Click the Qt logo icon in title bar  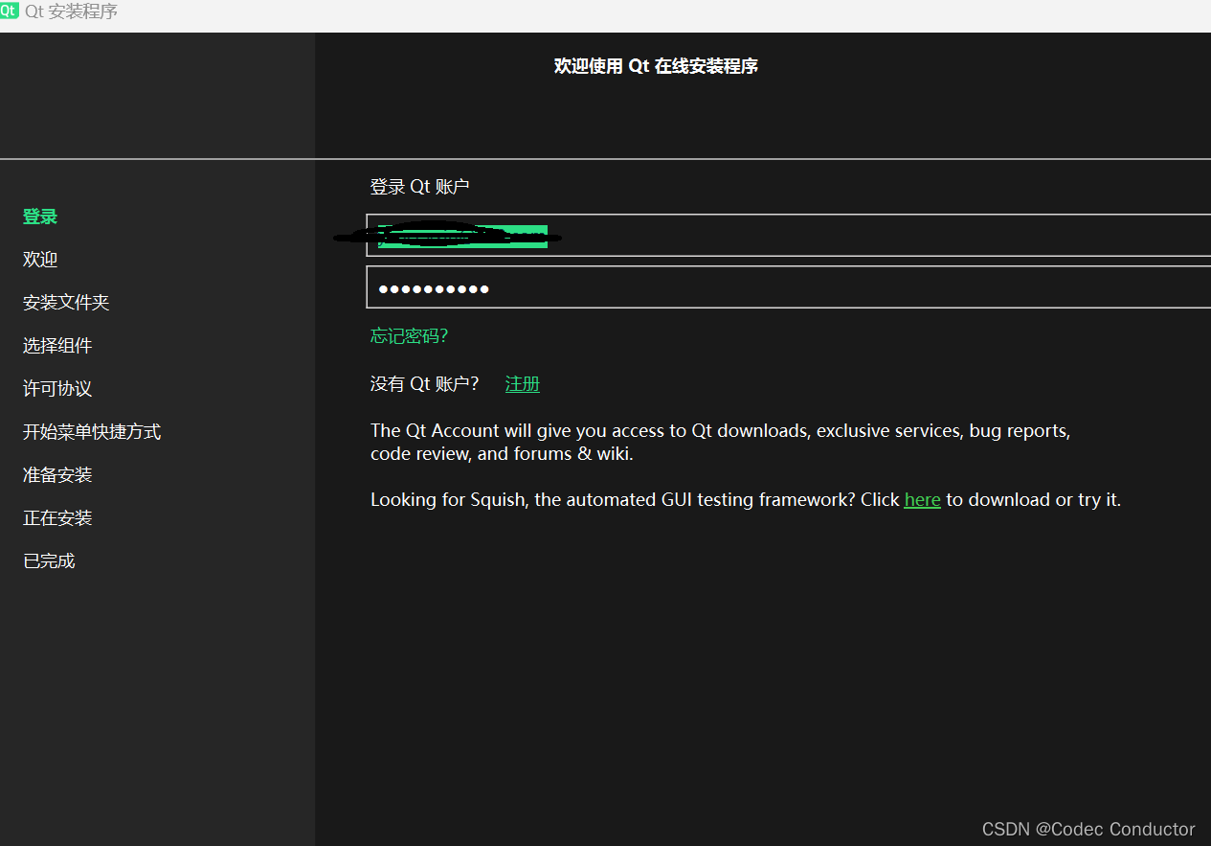10,11
